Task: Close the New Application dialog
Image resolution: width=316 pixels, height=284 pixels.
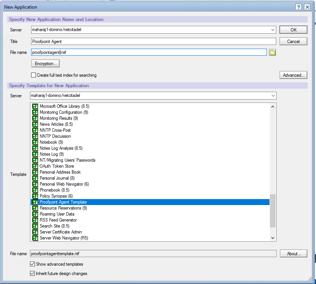Action: pyautogui.click(x=307, y=7)
